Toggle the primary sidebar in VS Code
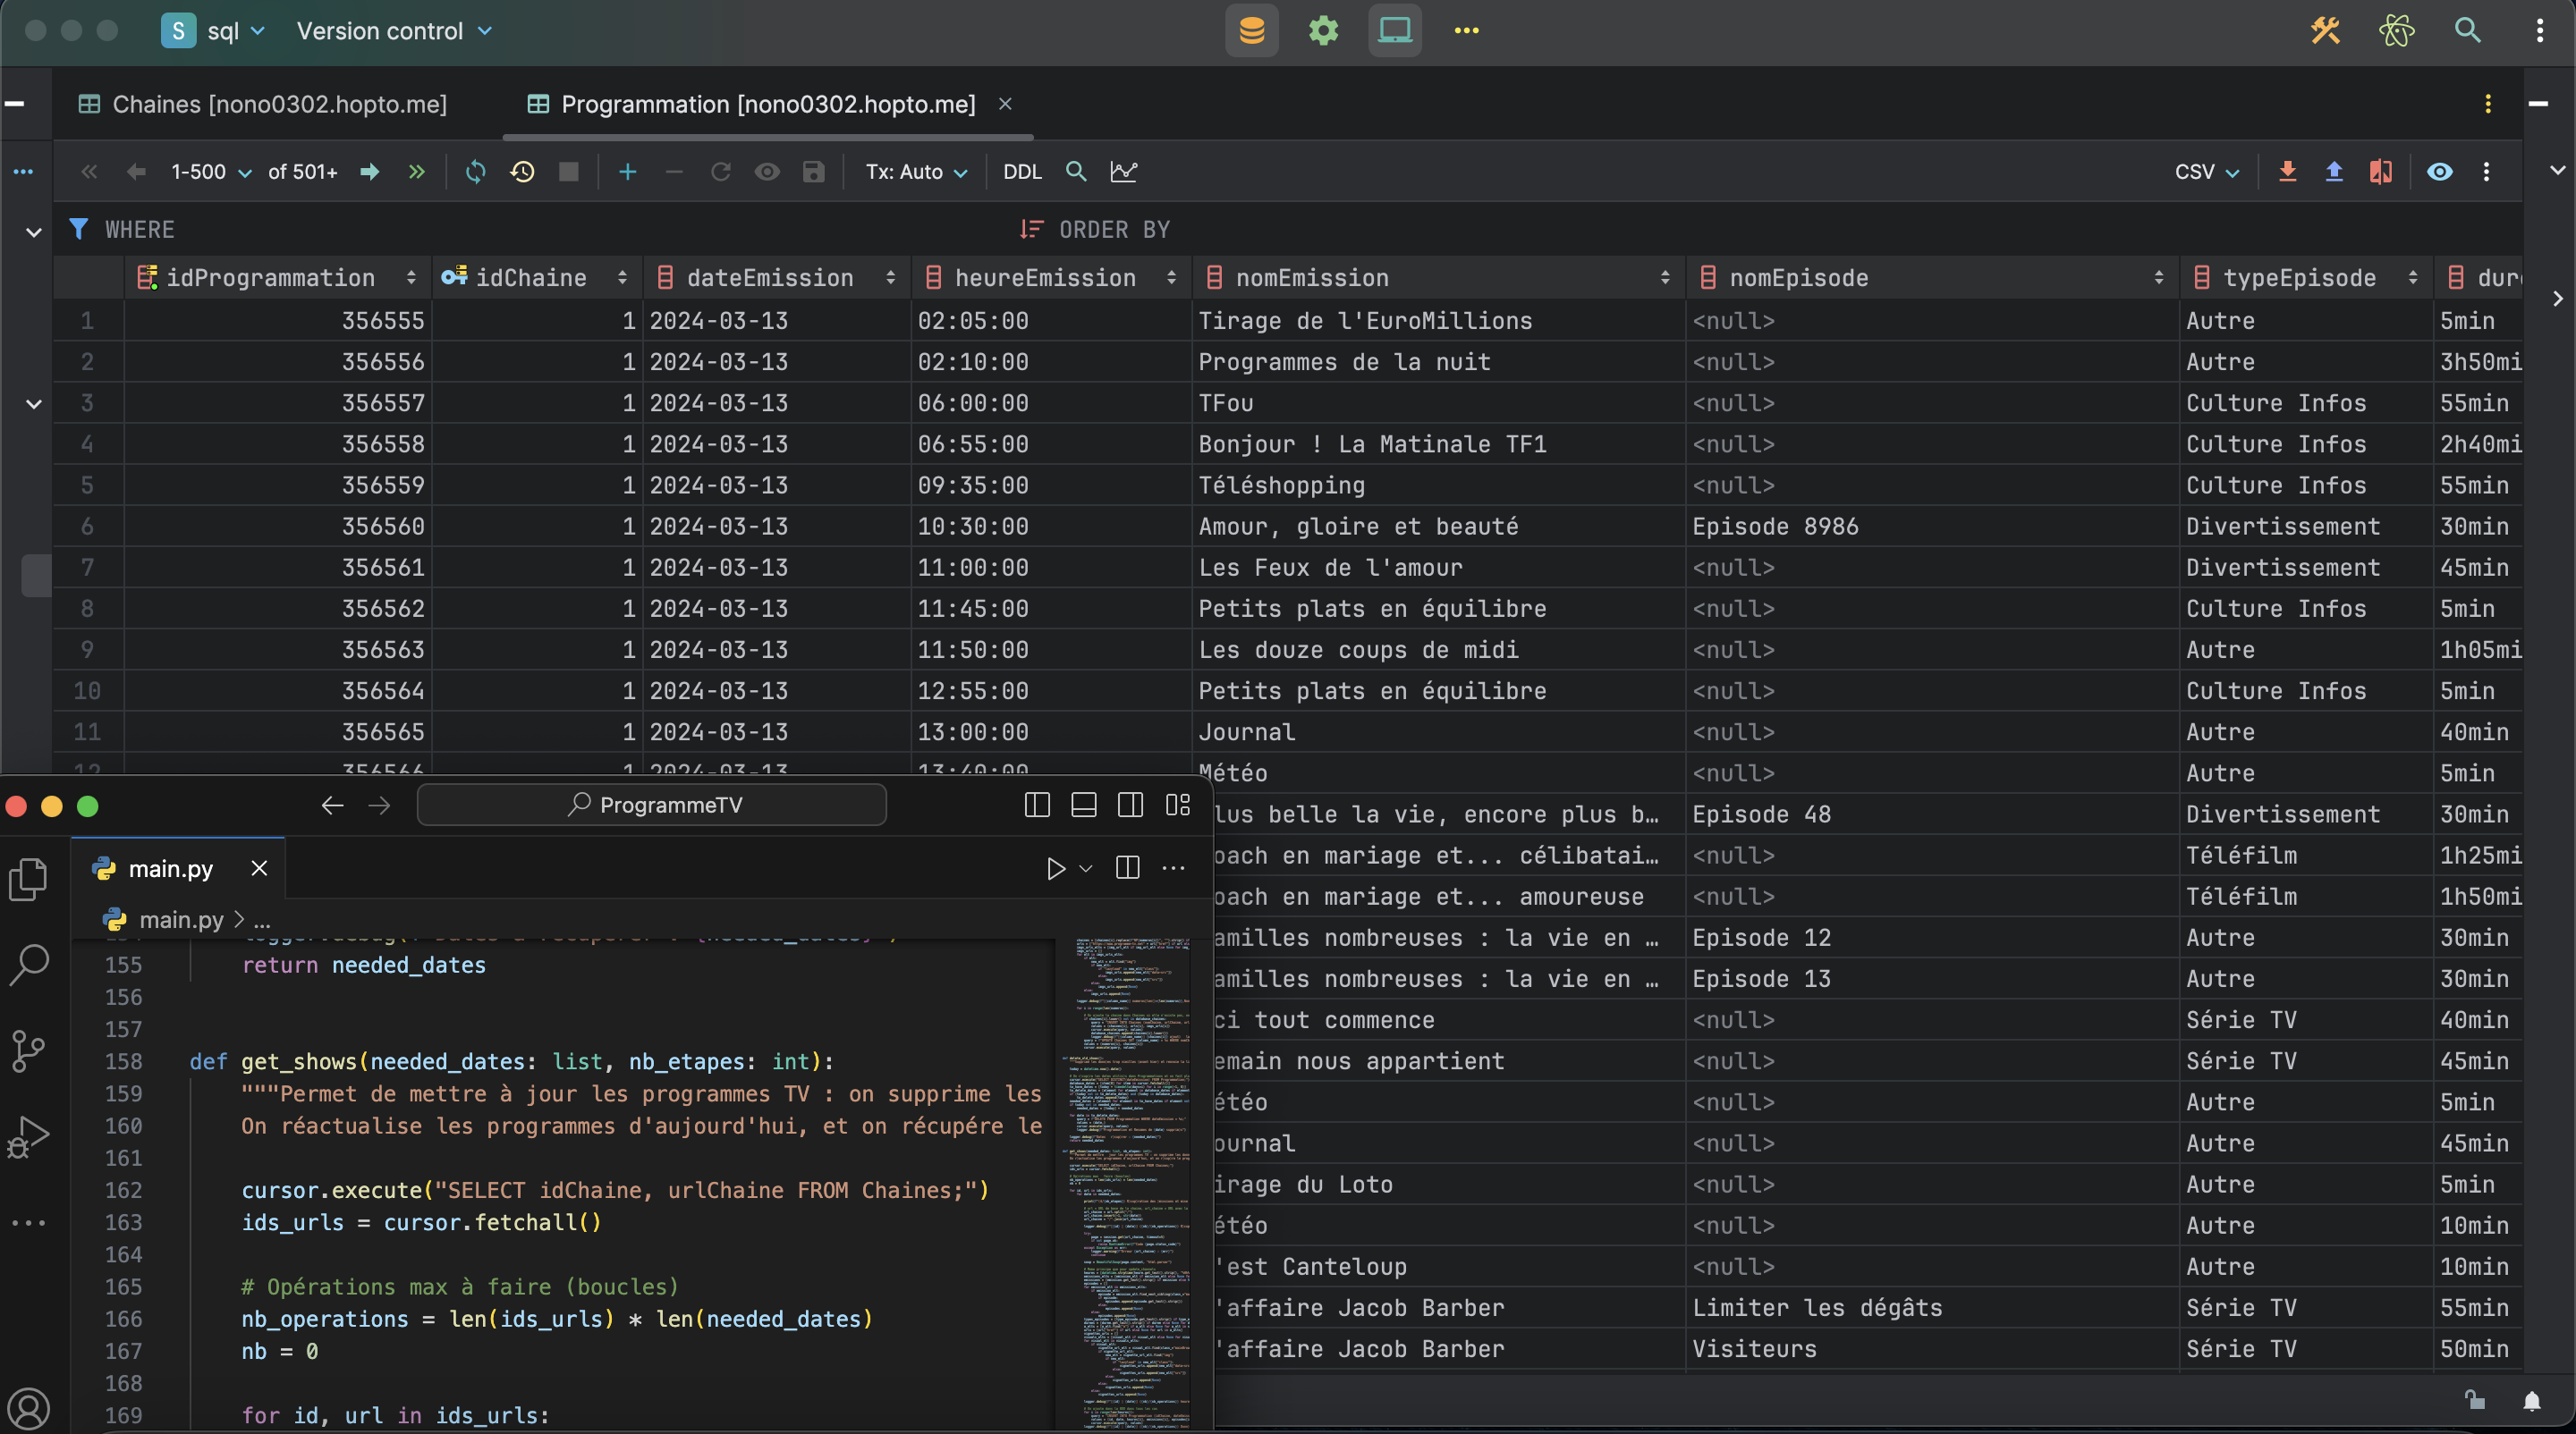 pos(1037,806)
